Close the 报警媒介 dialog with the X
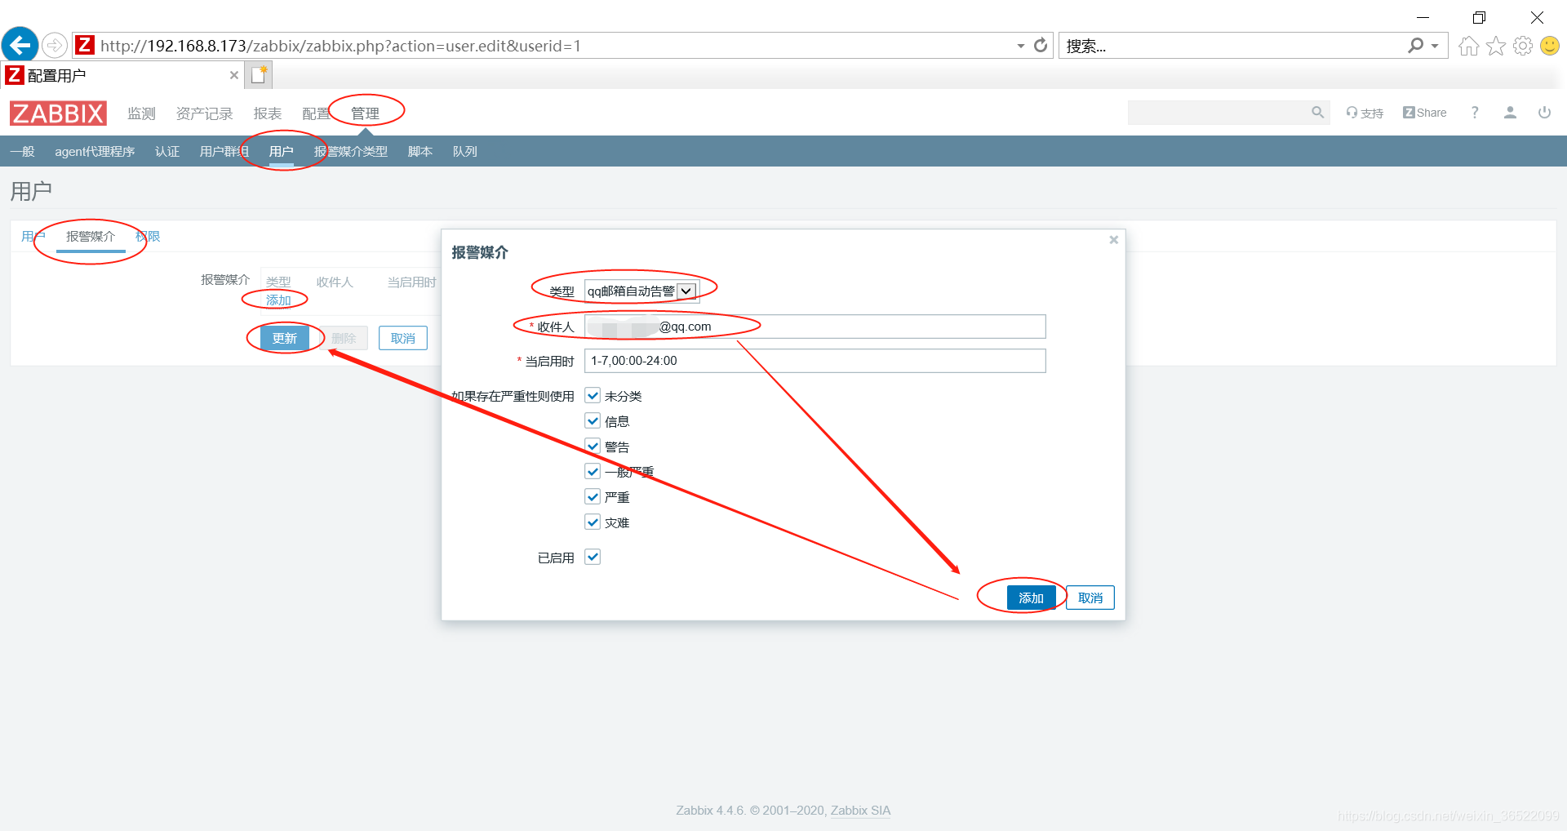This screenshot has width=1567, height=831. click(1113, 240)
